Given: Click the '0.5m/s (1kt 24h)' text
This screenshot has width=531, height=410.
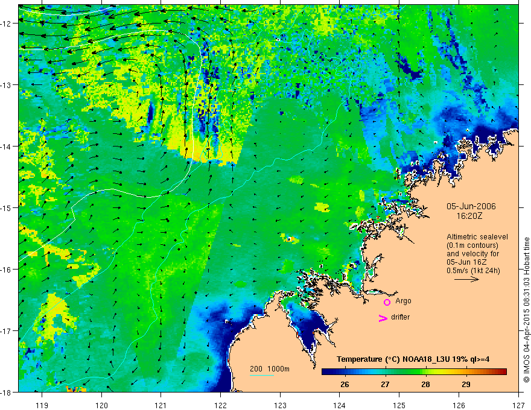Looking at the screenshot, I should (474, 271).
